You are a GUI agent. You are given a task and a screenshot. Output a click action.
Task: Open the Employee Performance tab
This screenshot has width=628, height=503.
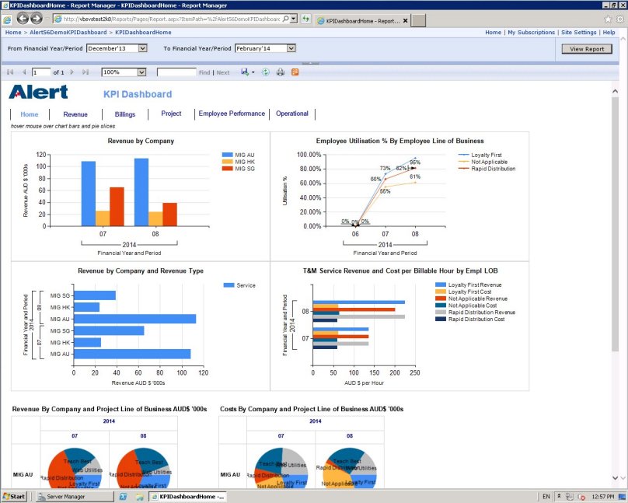coord(232,114)
